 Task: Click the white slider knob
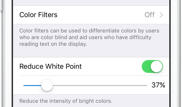[x=47, y=85]
